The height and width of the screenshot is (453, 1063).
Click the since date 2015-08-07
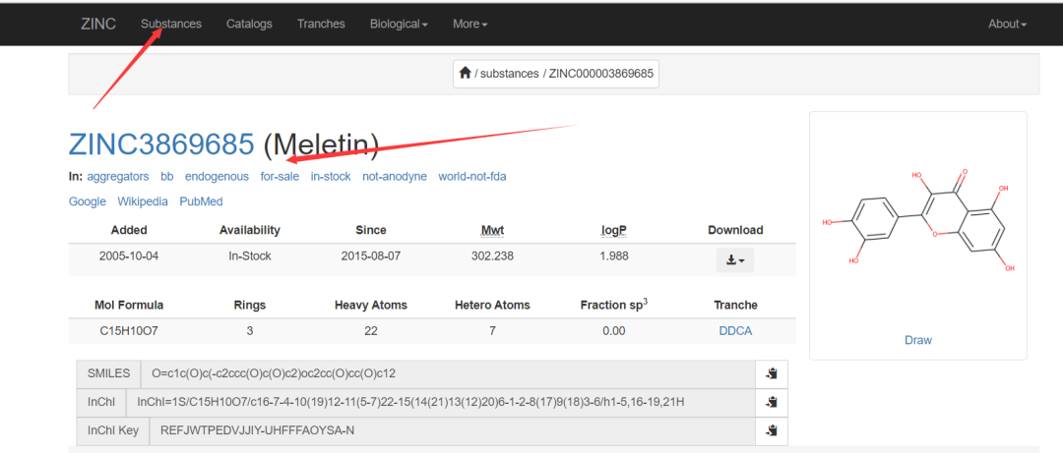371,256
